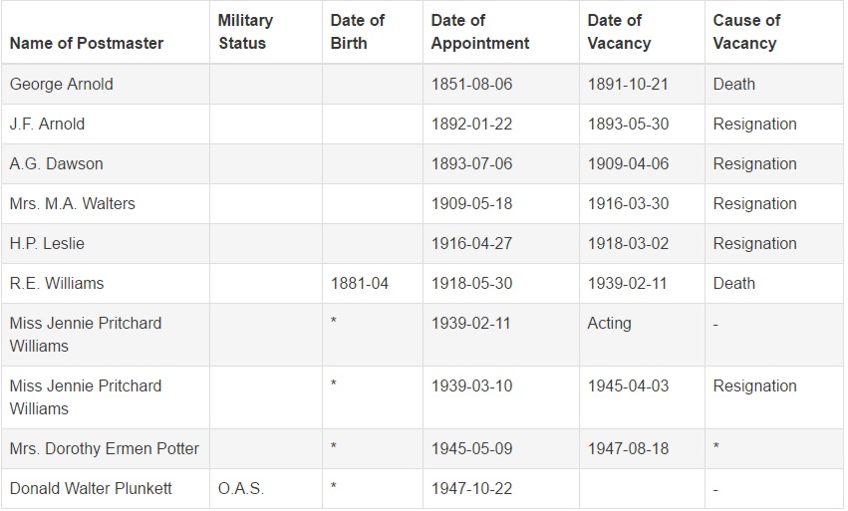Click appointment date 1851-08-06
848x511 pixels.
pyautogui.click(x=471, y=84)
